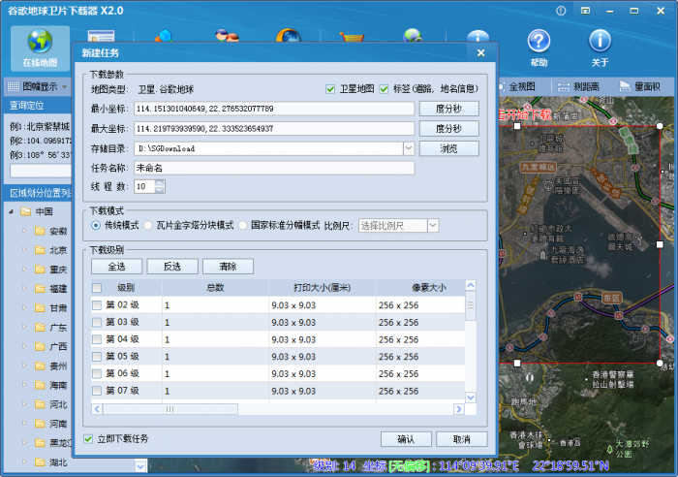Check the 第 03 级 checkbox

[x=97, y=323]
